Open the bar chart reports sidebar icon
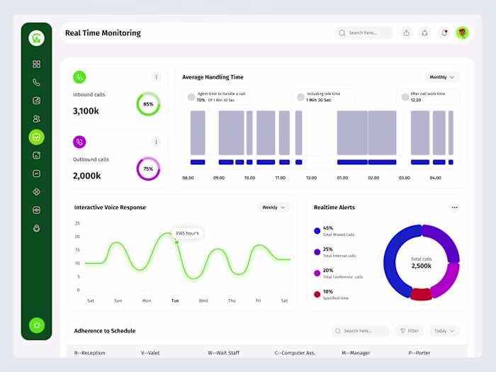 point(36,101)
